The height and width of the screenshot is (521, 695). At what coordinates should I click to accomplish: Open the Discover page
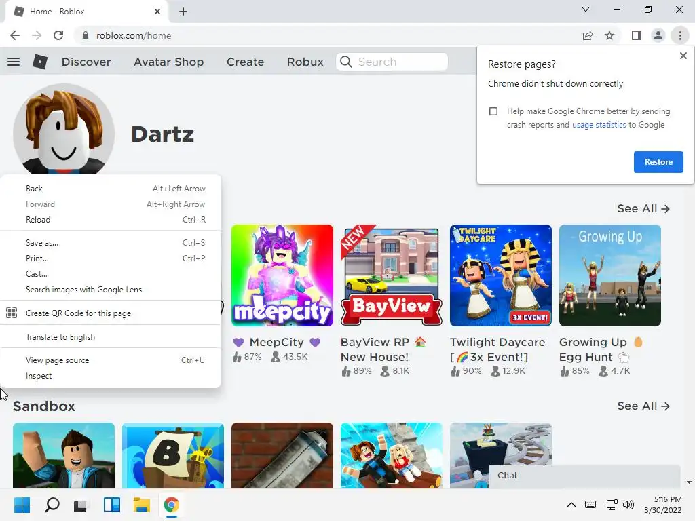coord(86,62)
